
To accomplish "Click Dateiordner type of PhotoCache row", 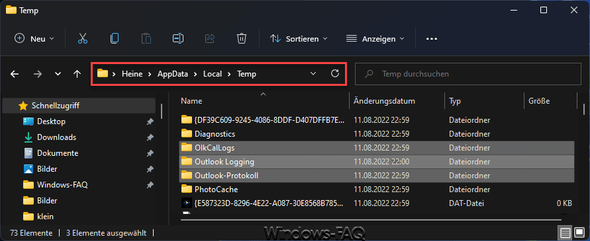I will 469,189.
